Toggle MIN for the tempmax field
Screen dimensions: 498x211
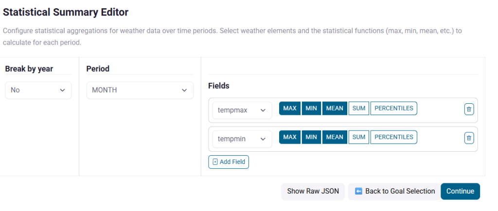(311, 109)
